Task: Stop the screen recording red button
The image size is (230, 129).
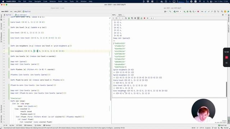Action: pyautogui.click(x=226, y=57)
